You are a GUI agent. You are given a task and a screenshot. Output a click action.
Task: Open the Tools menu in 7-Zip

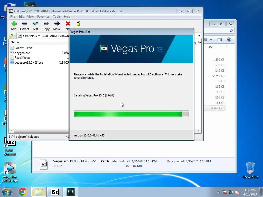(x=57, y=17)
